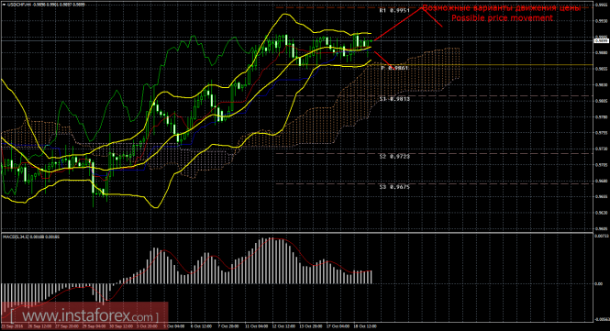Image resolution: width=610 pixels, height=331 pixels.
Task: Click the S1 0.9813 support label
Action: pos(394,99)
